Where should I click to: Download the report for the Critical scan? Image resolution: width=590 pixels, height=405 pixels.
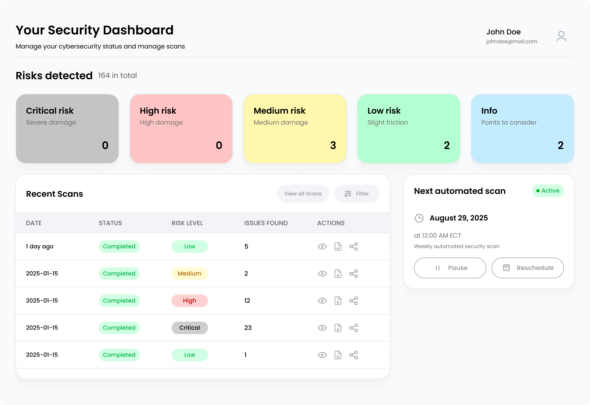click(338, 328)
